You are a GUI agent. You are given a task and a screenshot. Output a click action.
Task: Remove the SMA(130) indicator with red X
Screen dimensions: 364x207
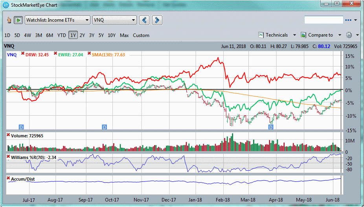(x=89, y=54)
